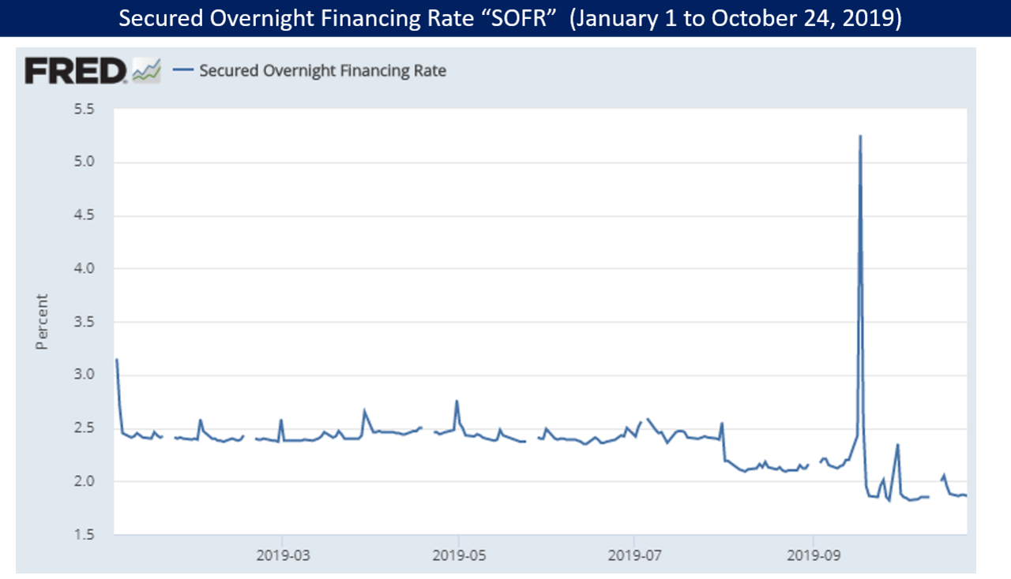Click the 4.5 y-axis tick label
This screenshot has height=579, width=1011.
point(84,215)
